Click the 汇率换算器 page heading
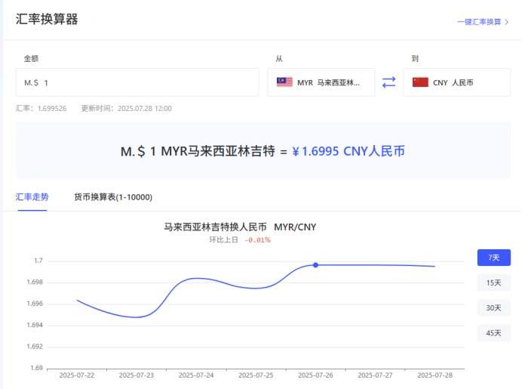The height and width of the screenshot is (389, 522). click(x=47, y=19)
